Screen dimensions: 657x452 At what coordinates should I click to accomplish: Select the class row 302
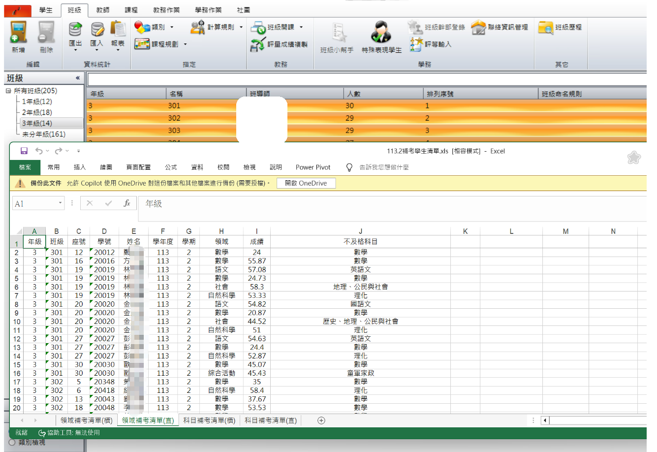pyautogui.click(x=366, y=118)
